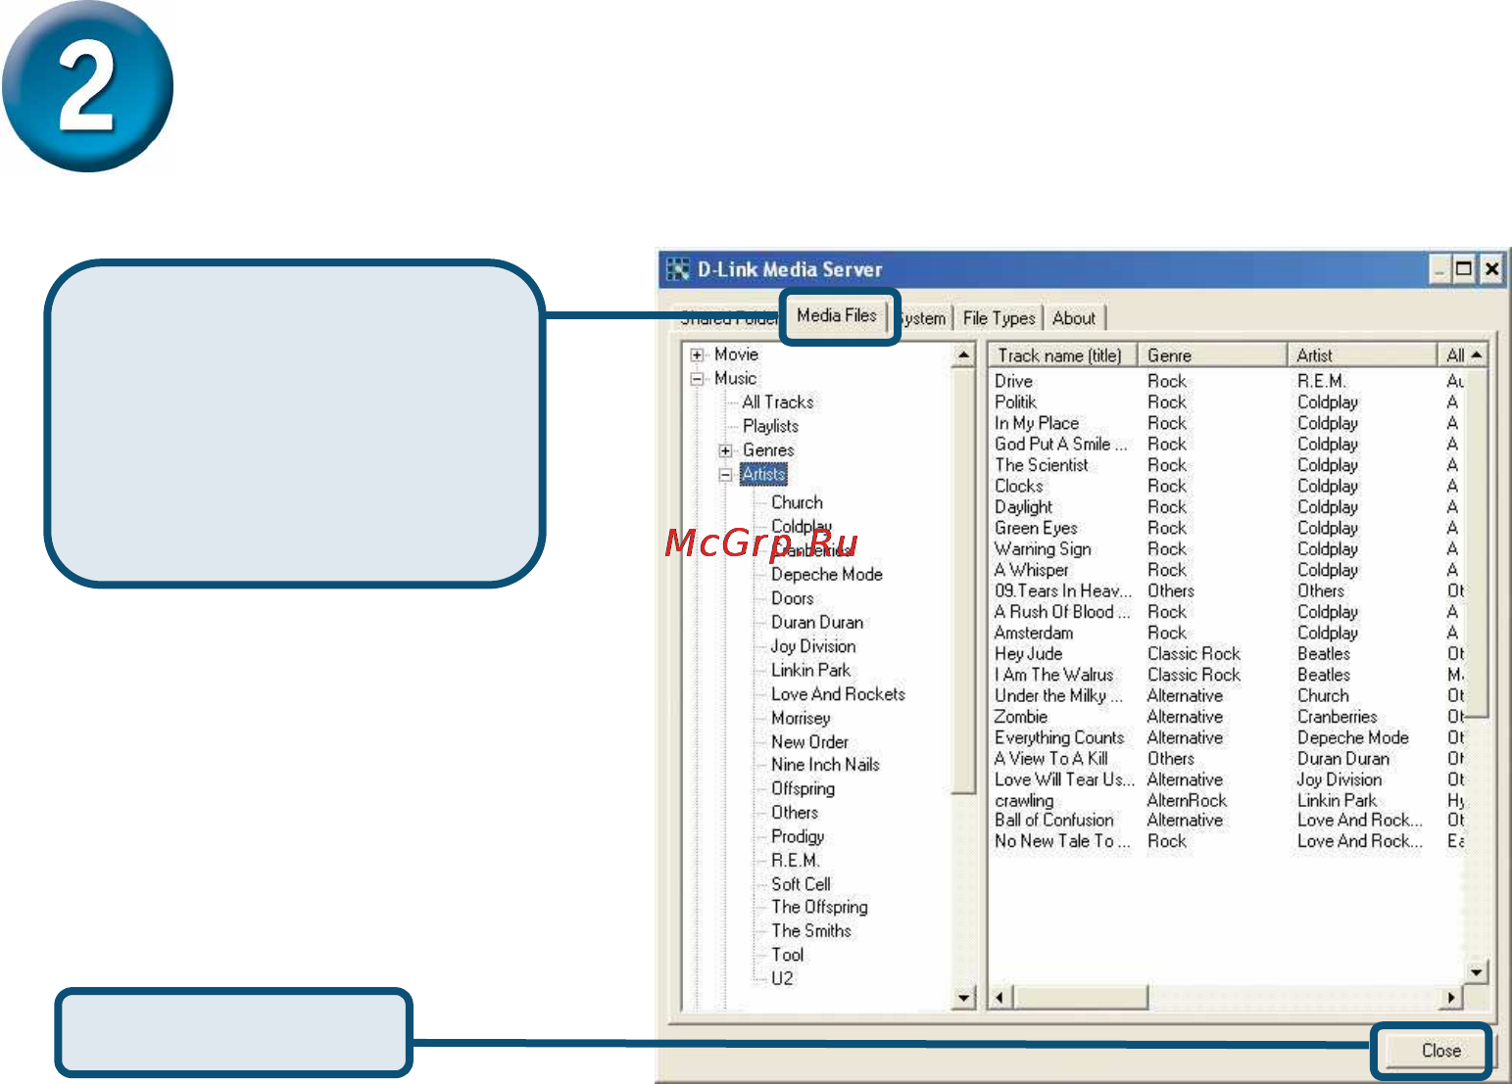The image size is (1512, 1084).
Task: Select the track Hey Jude
Action: (x=1028, y=654)
